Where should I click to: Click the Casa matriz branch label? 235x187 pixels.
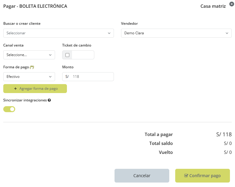(213, 6)
